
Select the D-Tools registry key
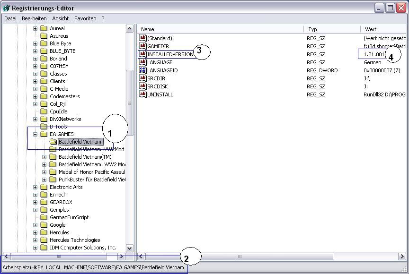(58, 127)
